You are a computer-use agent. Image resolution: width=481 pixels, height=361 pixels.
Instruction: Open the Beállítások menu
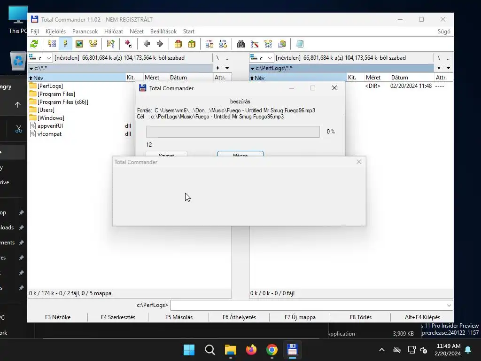click(163, 31)
